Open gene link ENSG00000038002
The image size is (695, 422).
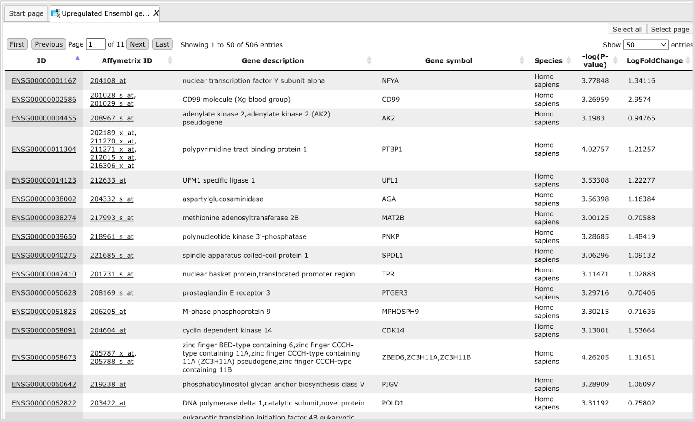(x=44, y=199)
